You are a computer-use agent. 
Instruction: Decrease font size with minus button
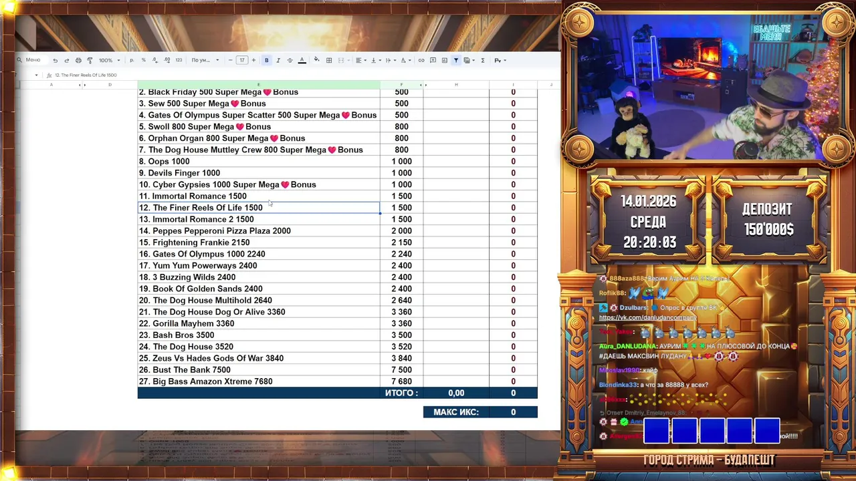coord(230,60)
